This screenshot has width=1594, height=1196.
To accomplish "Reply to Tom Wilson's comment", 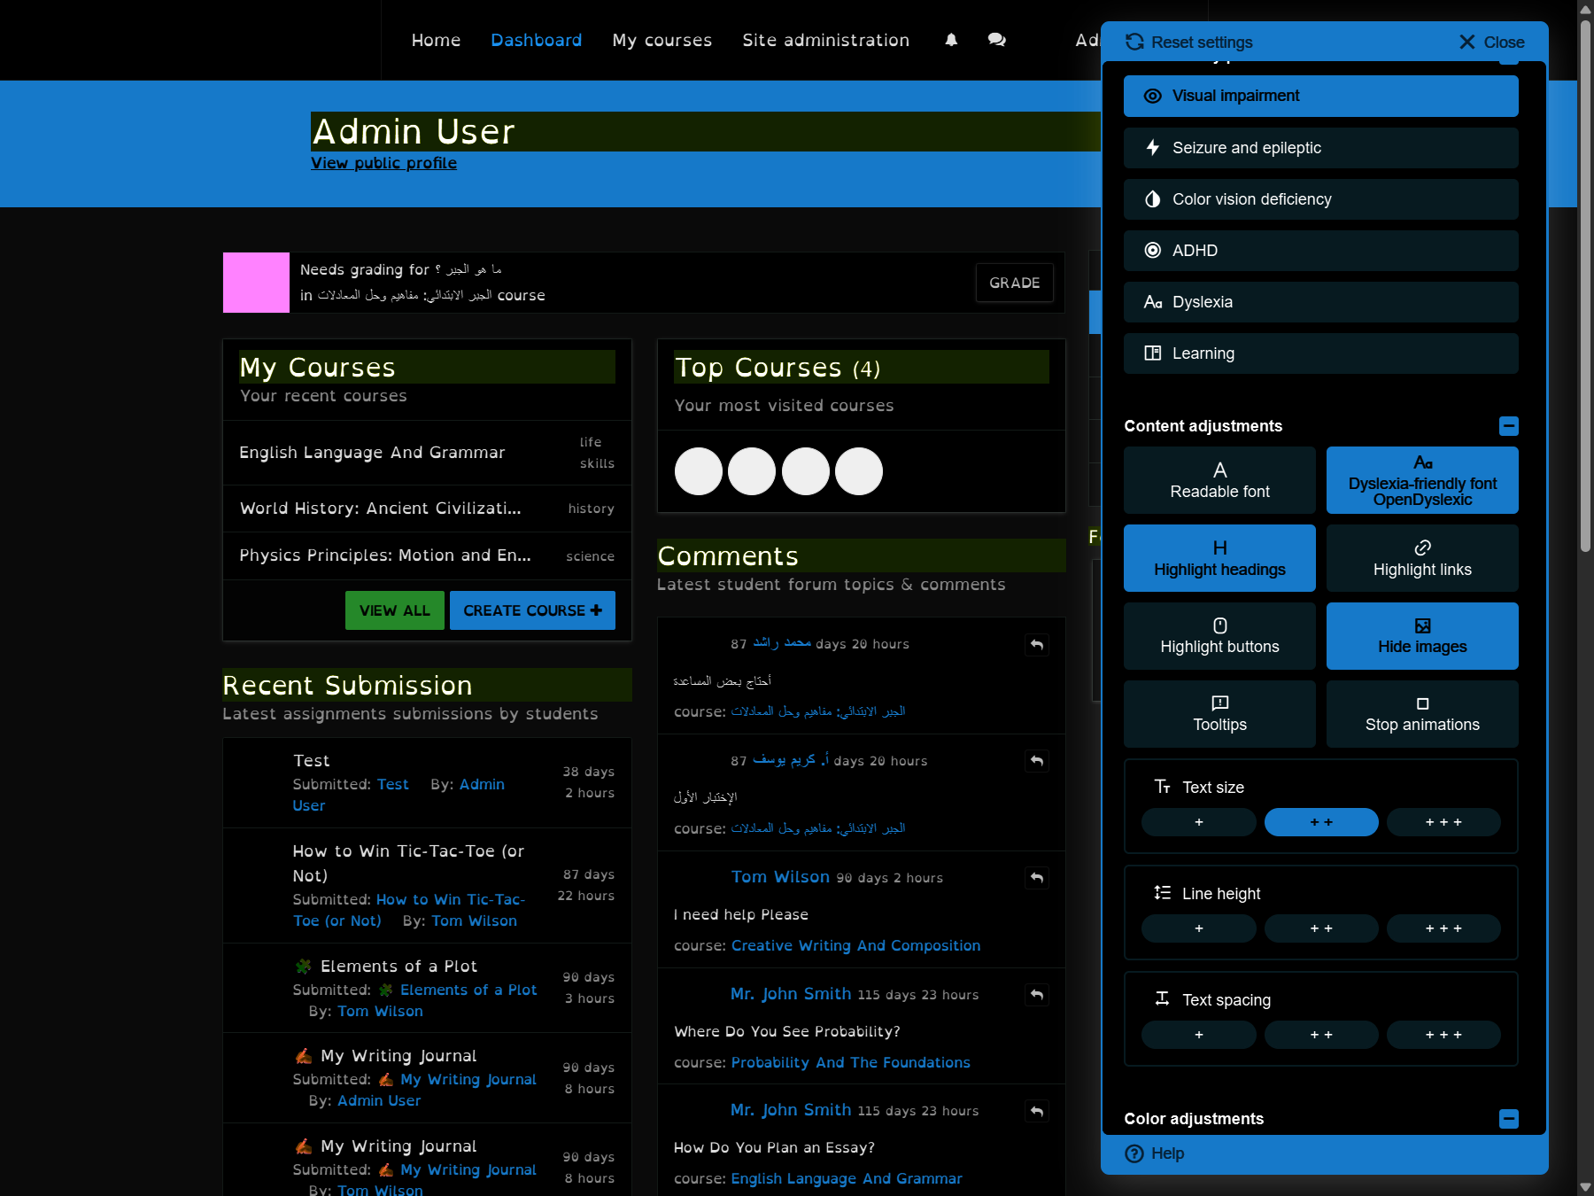I will pyautogui.click(x=1035, y=878).
